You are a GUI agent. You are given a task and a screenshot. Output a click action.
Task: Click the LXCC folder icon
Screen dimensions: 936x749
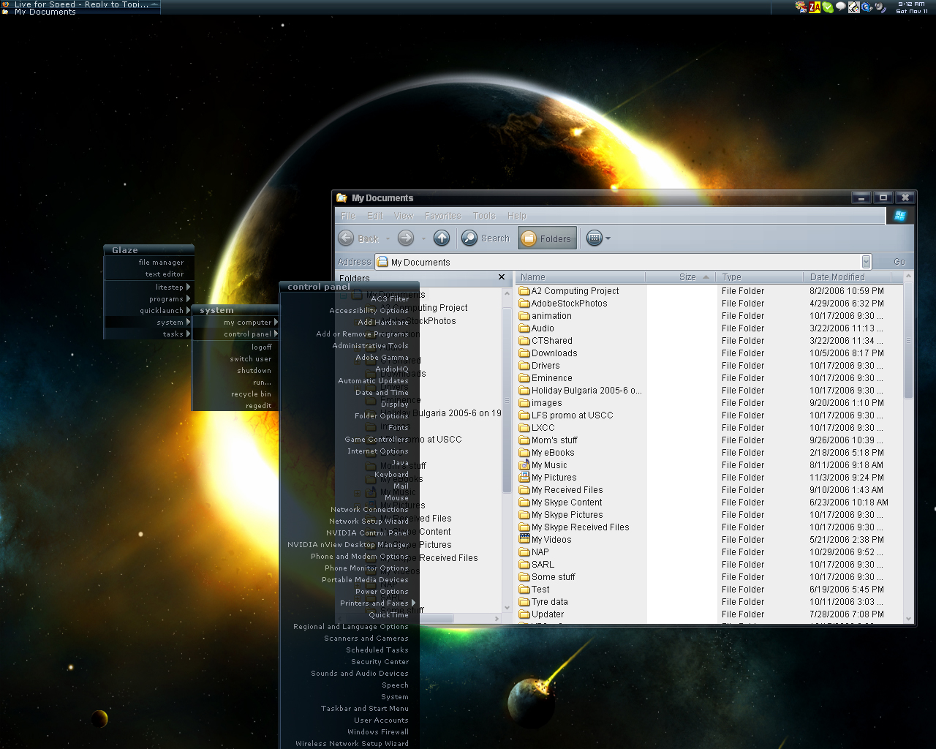[524, 428]
